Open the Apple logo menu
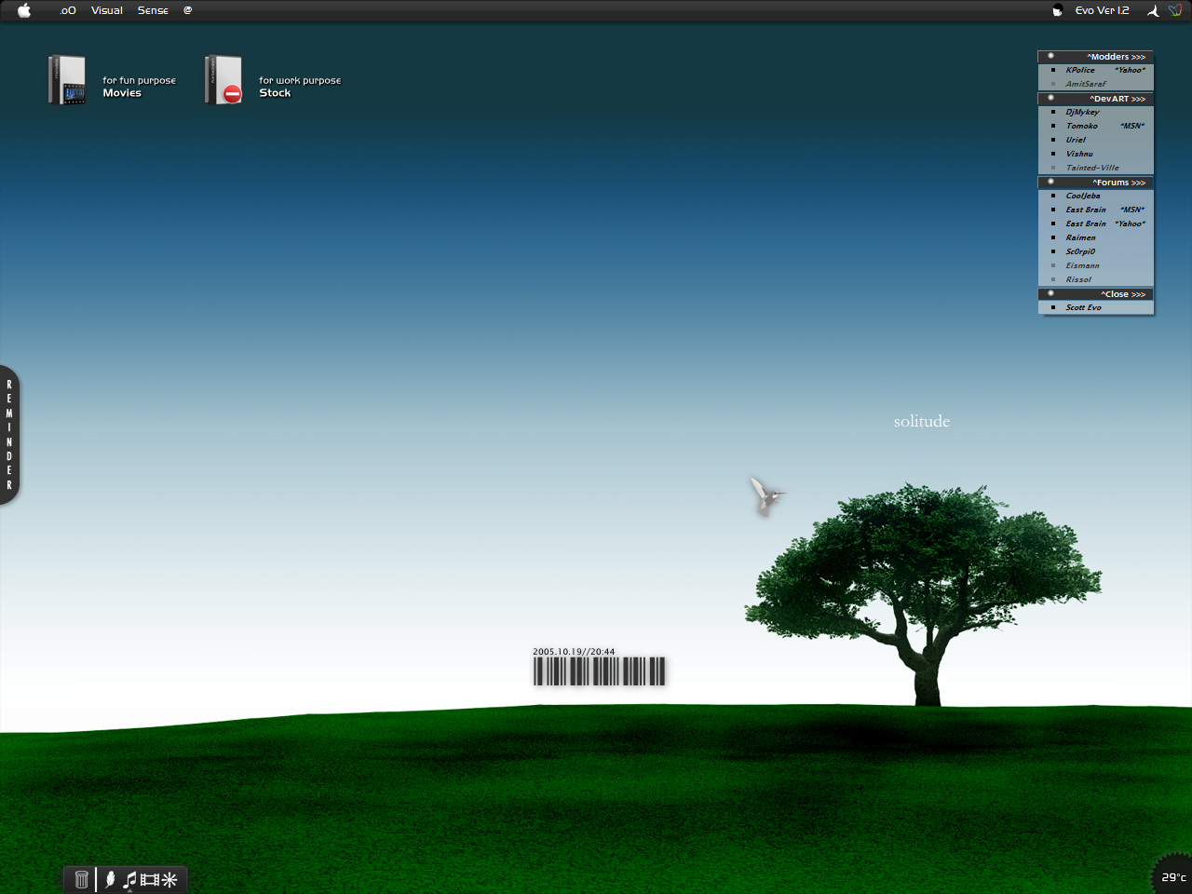The height and width of the screenshot is (894, 1192). (24, 10)
